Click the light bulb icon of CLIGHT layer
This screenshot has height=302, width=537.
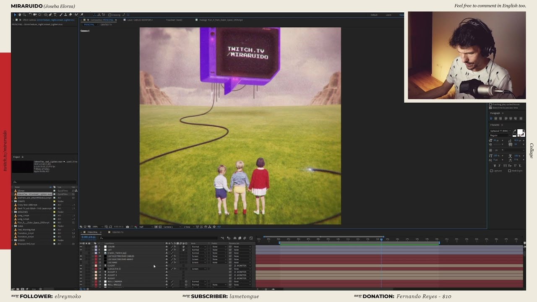[105, 266]
